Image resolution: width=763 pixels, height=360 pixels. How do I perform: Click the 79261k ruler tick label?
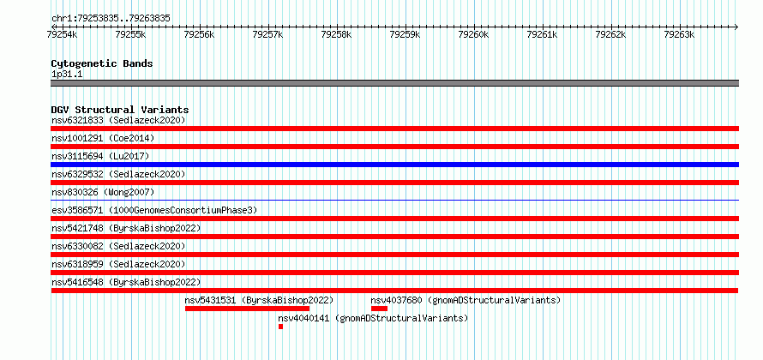click(543, 34)
